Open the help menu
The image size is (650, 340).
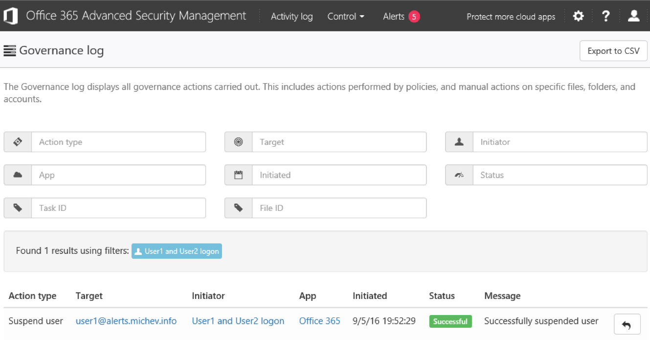pos(605,16)
